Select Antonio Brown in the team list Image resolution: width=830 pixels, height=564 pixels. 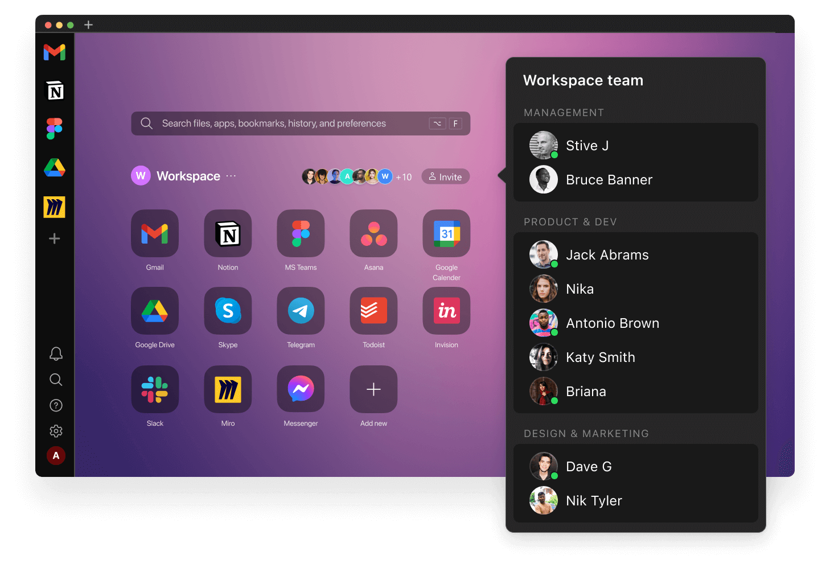click(636, 323)
